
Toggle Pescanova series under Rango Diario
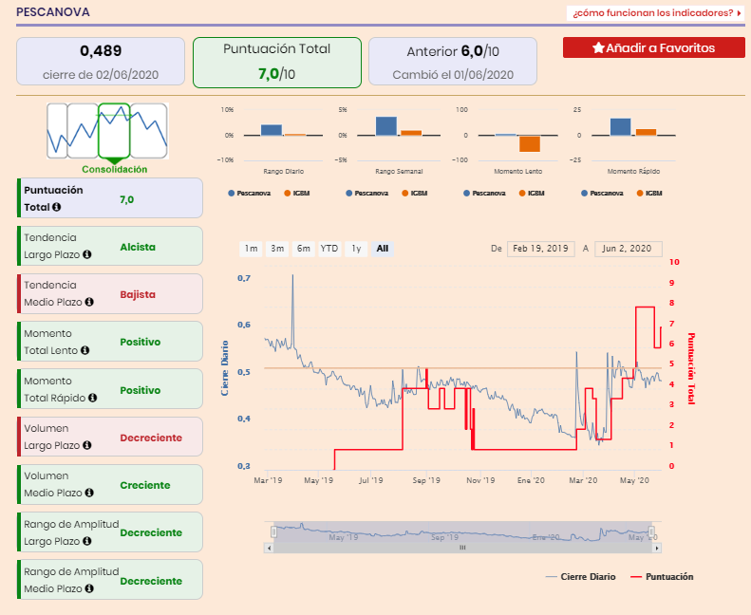click(249, 194)
